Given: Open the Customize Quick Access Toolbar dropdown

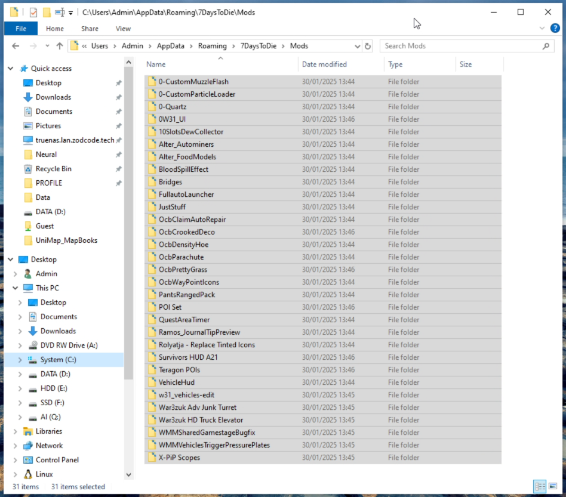Looking at the screenshot, I should point(70,13).
